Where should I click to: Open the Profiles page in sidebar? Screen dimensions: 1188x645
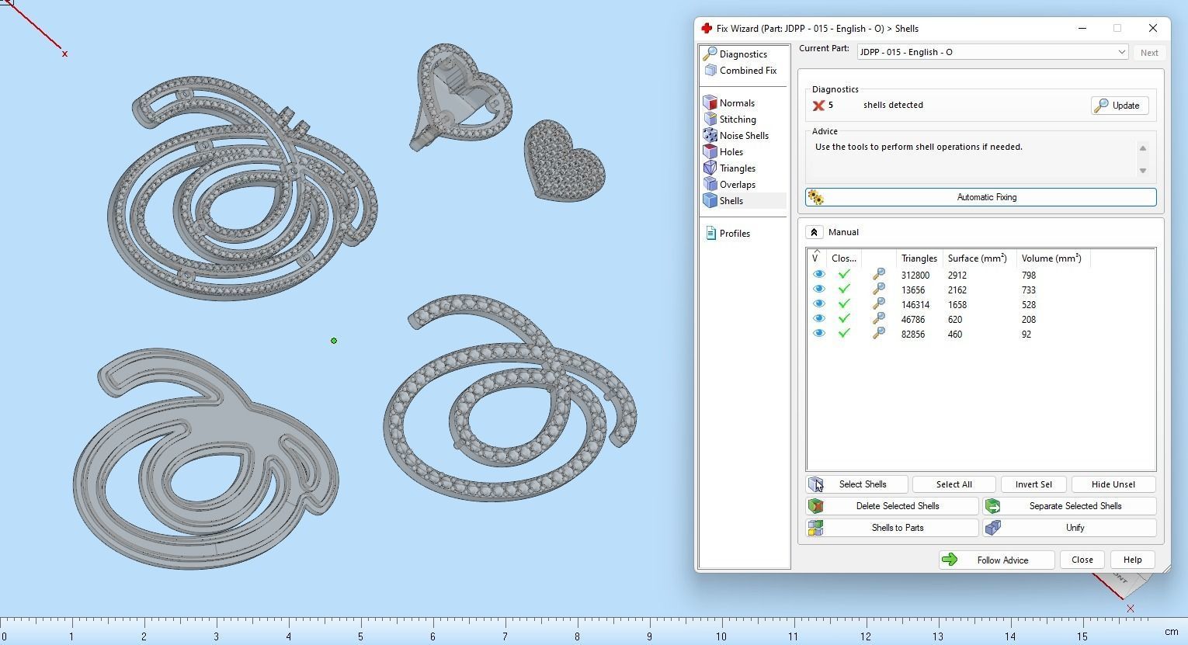[x=735, y=234]
